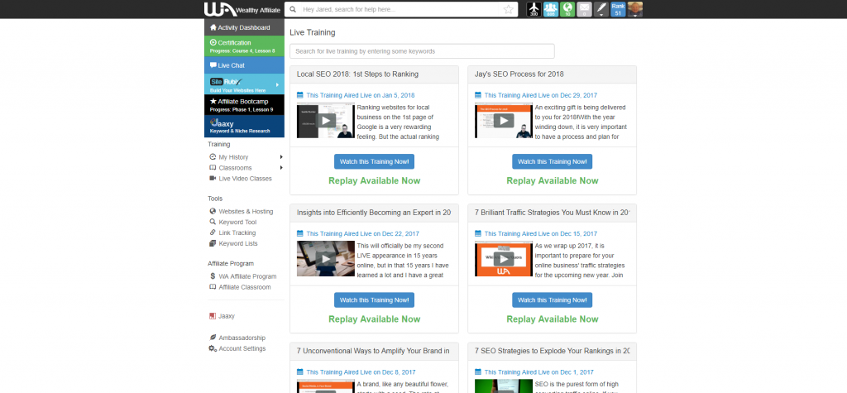The height and width of the screenshot is (393, 847).
Task: Open the envelope messages icon
Action: tap(584, 9)
